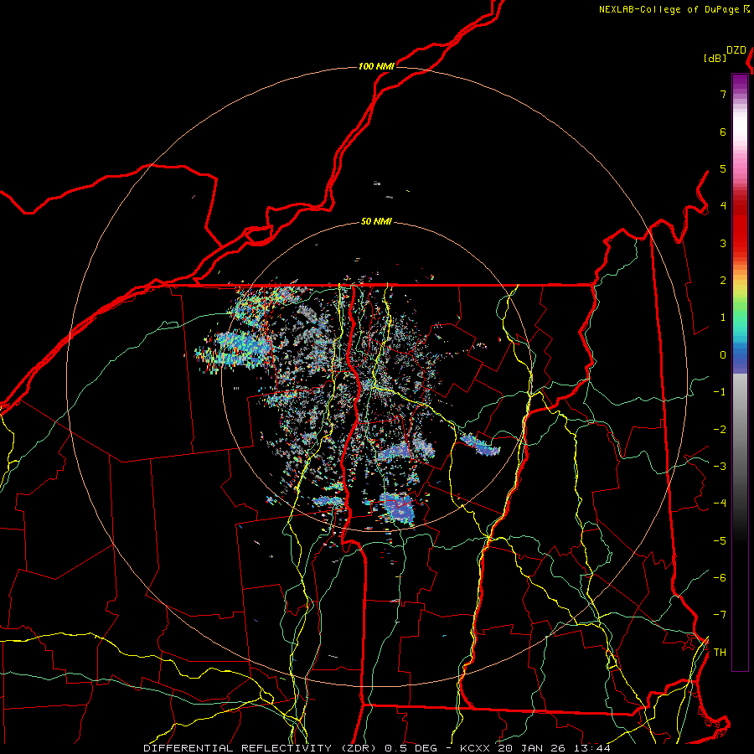Click the -1 dB scale value
Screen dimensions: 754x754
tap(720, 392)
